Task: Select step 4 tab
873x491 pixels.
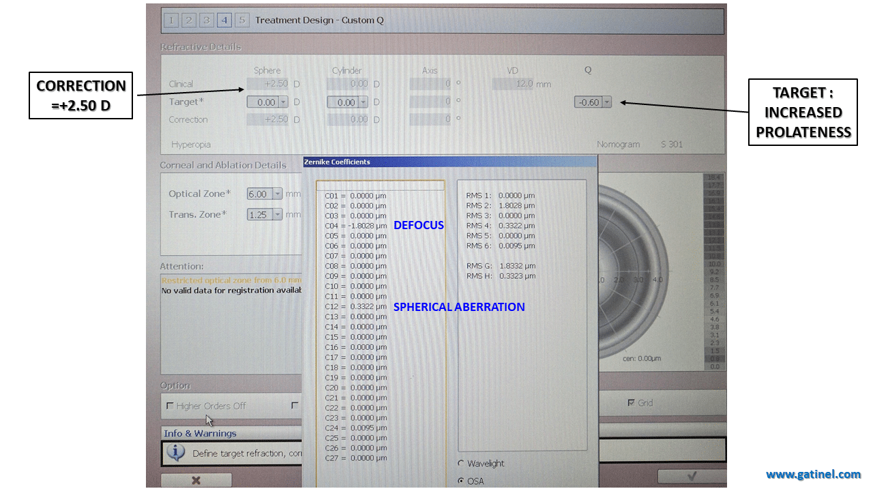Action: coord(224,20)
